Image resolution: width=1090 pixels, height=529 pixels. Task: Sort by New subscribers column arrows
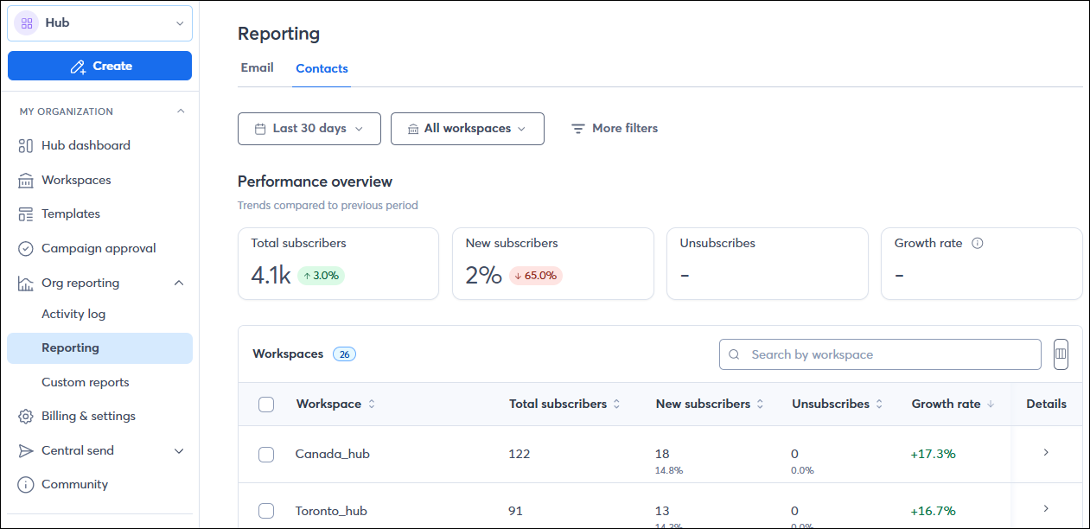[x=761, y=405]
